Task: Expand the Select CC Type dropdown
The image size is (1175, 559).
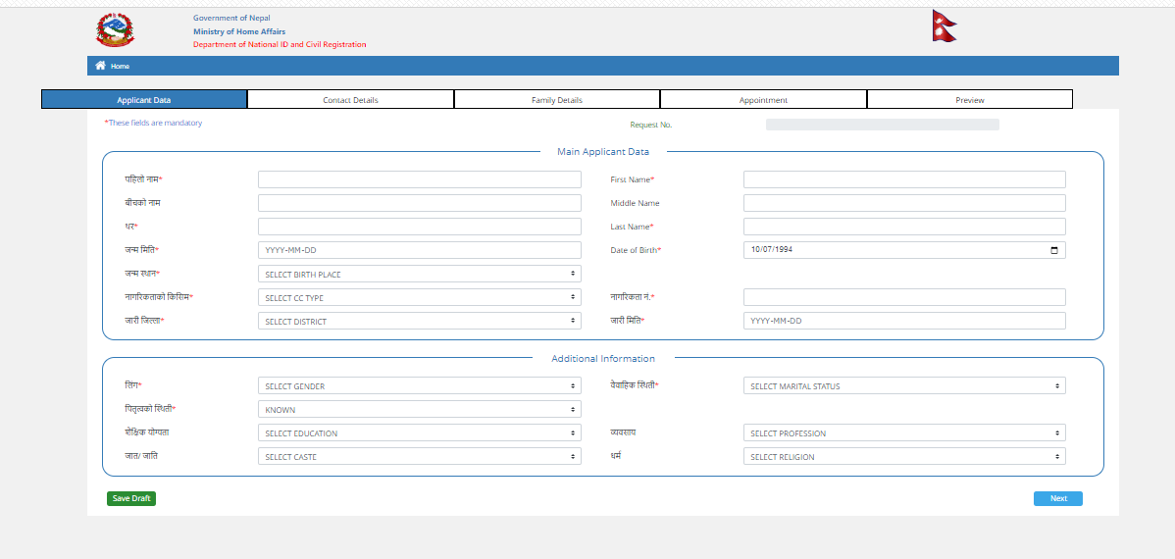Action: [420, 297]
